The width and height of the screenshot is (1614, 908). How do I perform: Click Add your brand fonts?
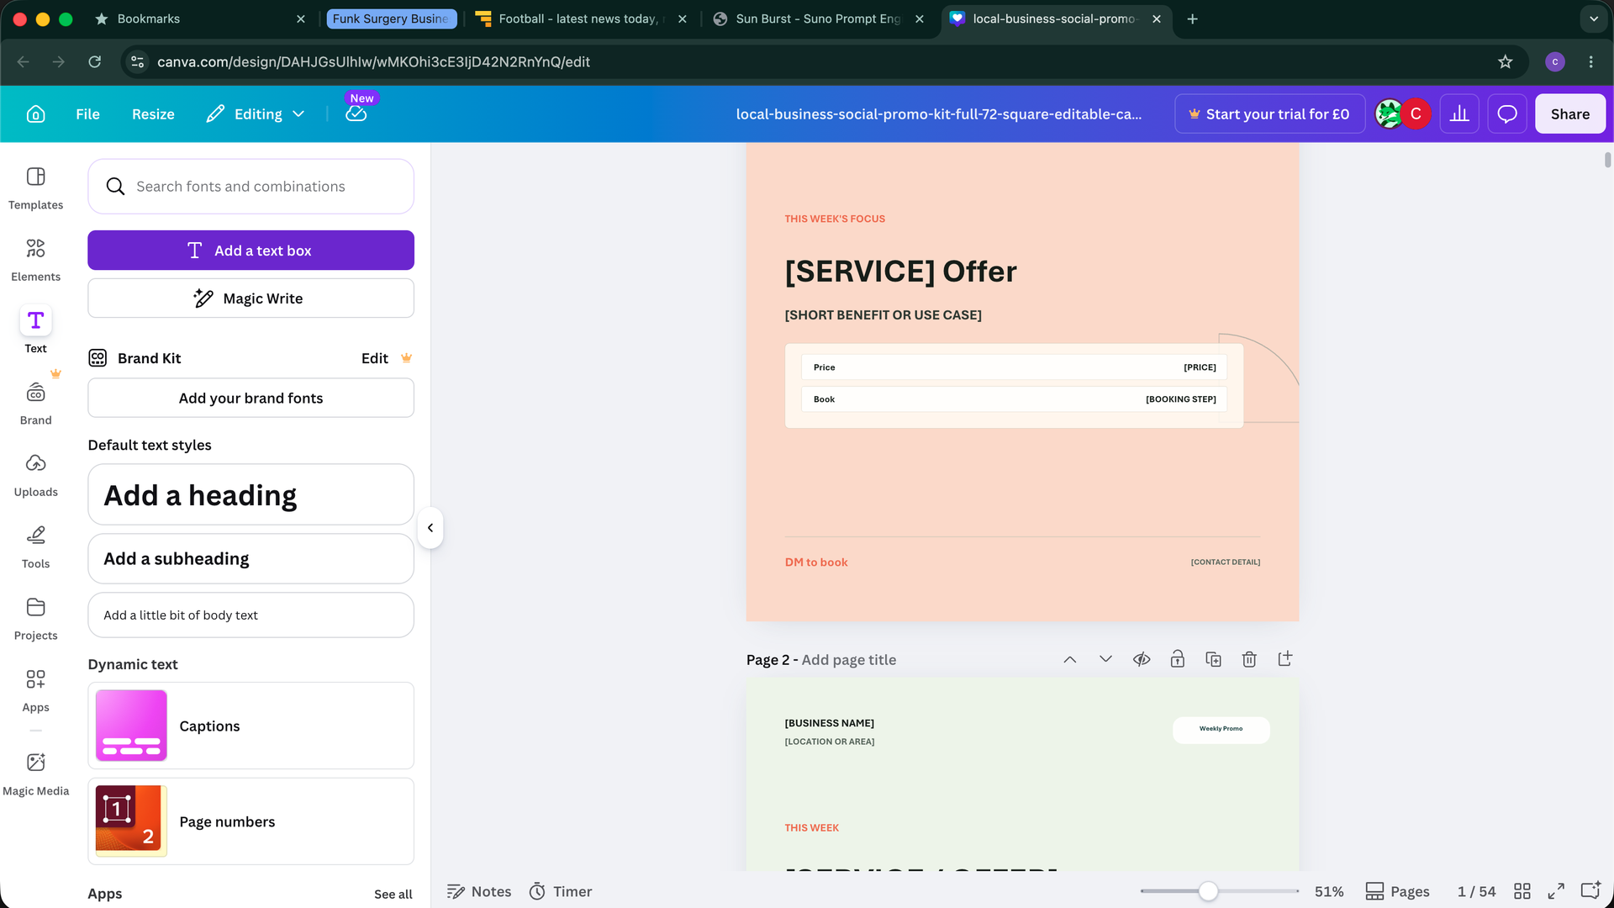coord(251,399)
